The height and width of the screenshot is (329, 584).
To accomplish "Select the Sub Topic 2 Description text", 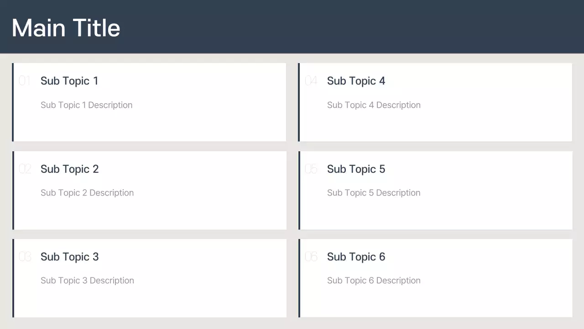I will pos(87,193).
